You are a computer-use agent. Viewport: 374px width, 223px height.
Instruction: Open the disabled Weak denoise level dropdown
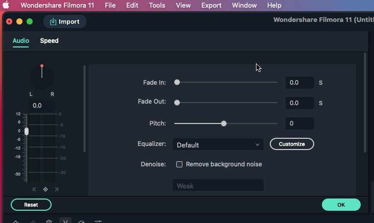(218, 185)
